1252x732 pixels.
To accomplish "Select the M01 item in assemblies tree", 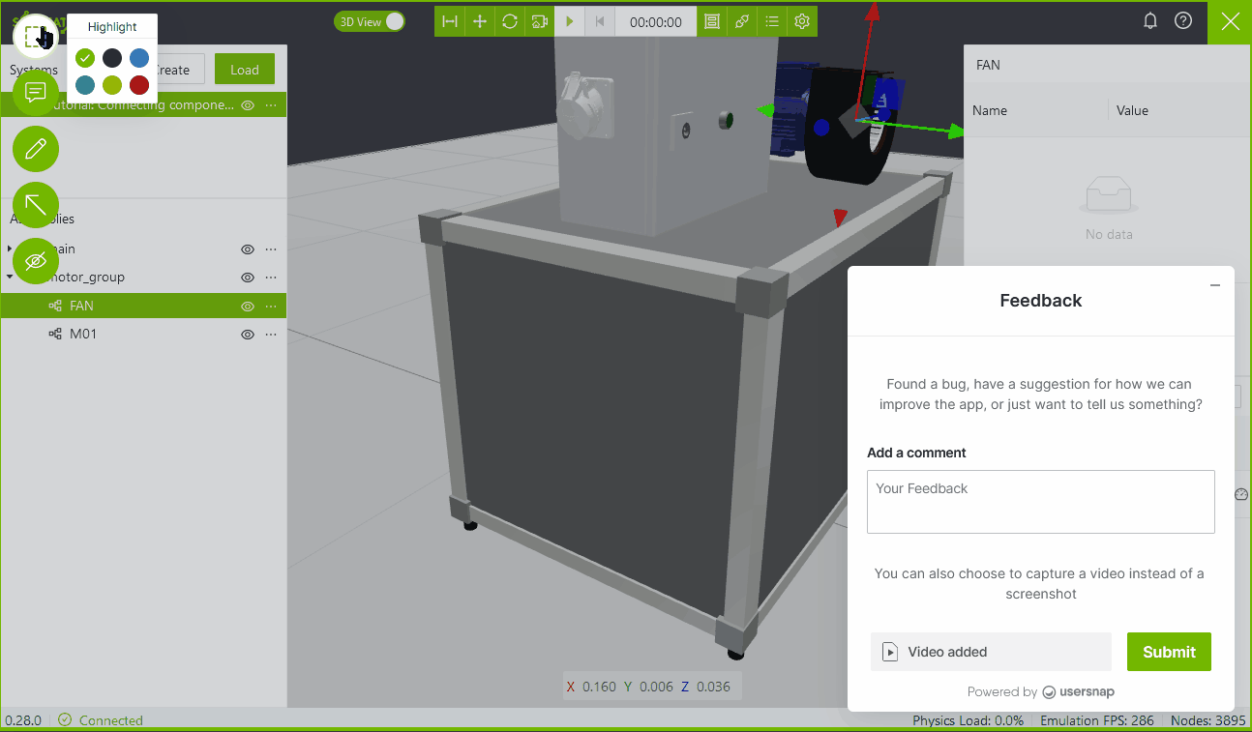I will pyautogui.click(x=83, y=335).
